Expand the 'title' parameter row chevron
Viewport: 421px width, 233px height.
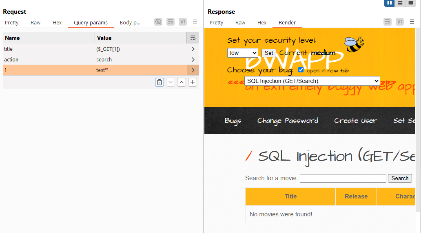[193, 49]
